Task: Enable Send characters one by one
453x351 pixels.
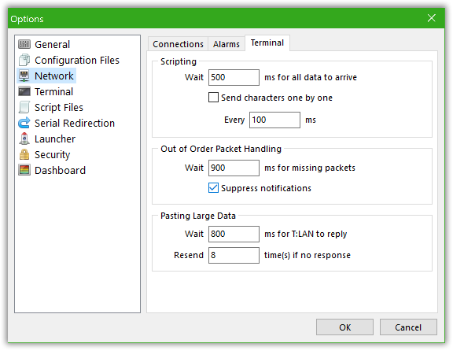Action: click(x=213, y=98)
